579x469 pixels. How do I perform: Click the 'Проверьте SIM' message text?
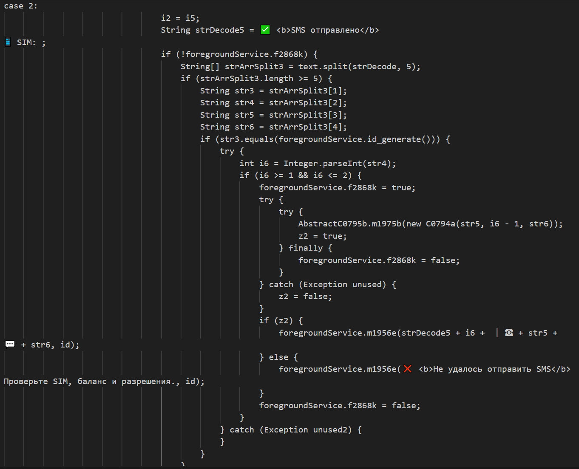click(37, 381)
